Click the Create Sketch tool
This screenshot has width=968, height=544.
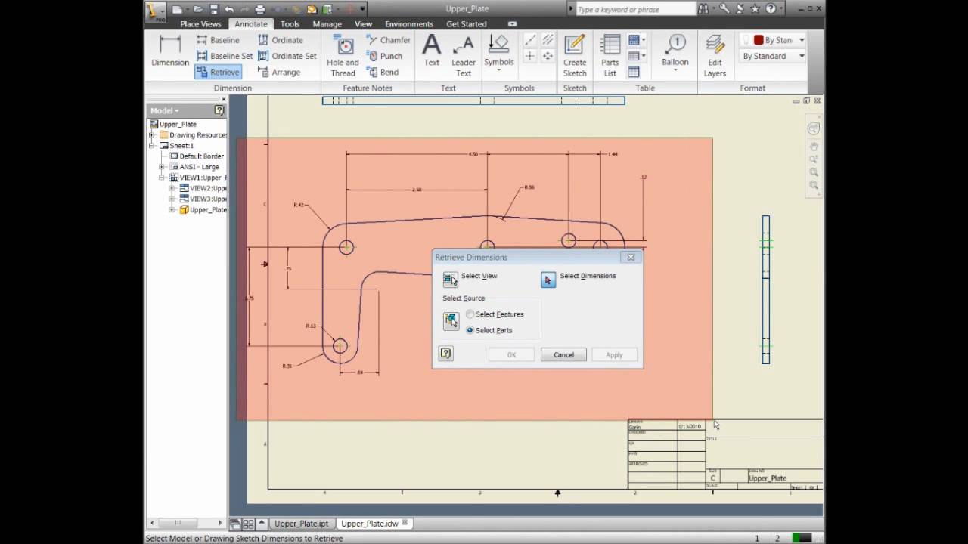(x=575, y=56)
